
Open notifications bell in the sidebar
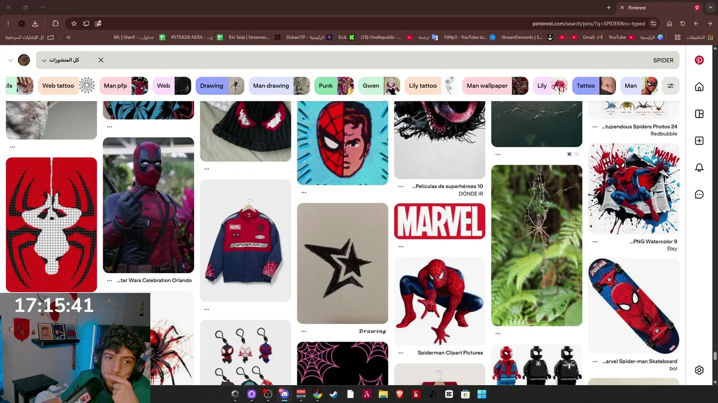[x=699, y=167]
